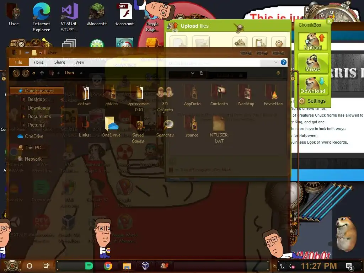Select the Links folder
364x273 pixels.
[84, 127]
